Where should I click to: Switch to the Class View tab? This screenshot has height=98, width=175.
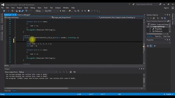[167, 36]
